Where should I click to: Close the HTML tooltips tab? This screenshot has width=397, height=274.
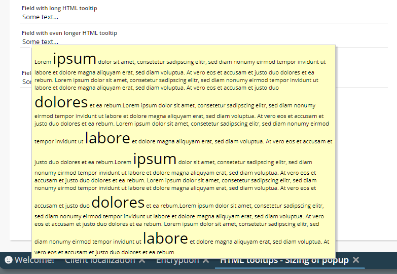click(356, 260)
